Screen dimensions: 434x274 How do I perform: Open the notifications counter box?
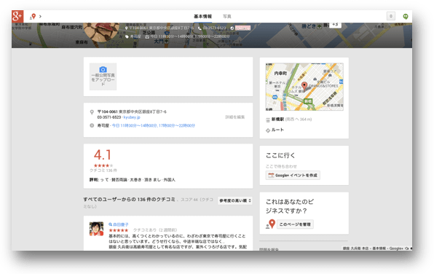pyautogui.click(x=391, y=16)
